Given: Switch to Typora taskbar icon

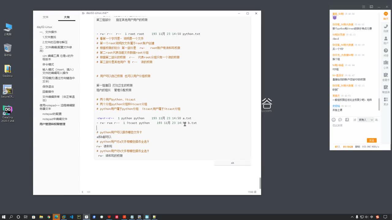Looking at the screenshot, I should coord(86,217).
